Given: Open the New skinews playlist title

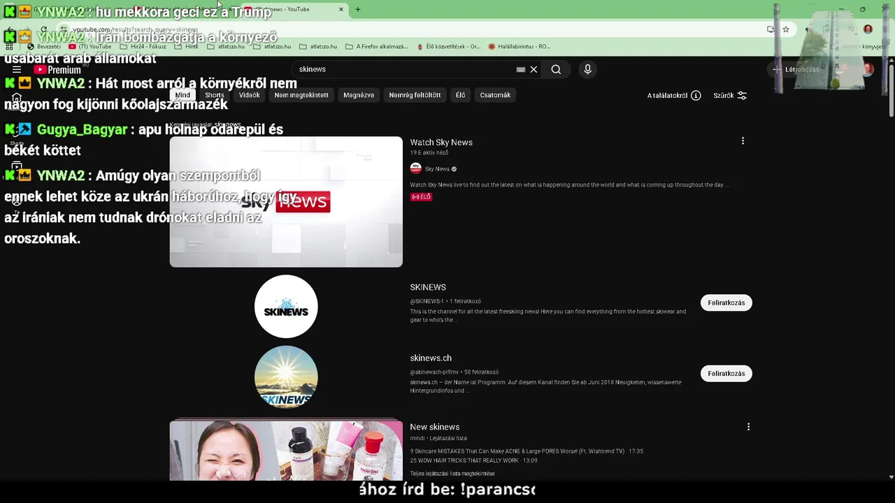Looking at the screenshot, I should (x=435, y=427).
